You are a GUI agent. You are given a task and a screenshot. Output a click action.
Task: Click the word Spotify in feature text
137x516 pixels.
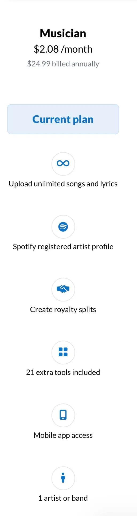pos(24,247)
